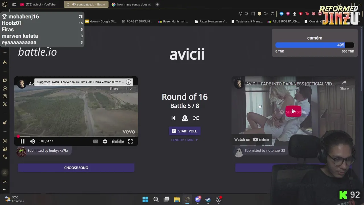This screenshot has height=205, width=364.
Task: Open the ASUS ROG FALCH... bookmark
Action: pyautogui.click(x=284, y=21)
